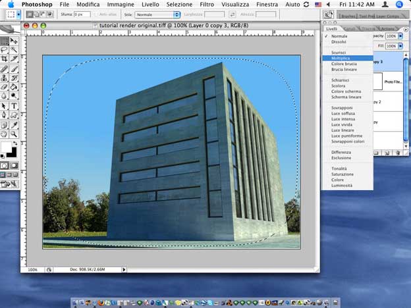
Task: Expand the document status bar arrow
Action: click(x=124, y=270)
